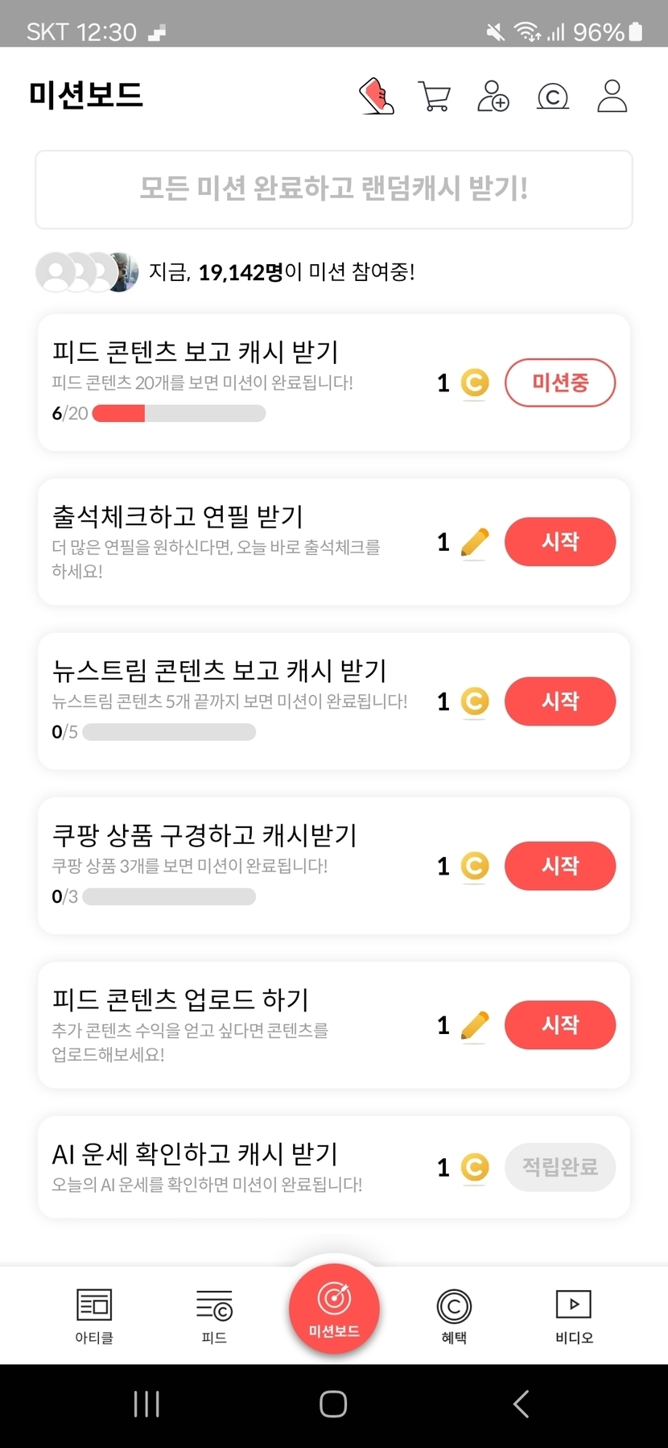Open the 혜택 tab

pyautogui.click(x=454, y=1315)
